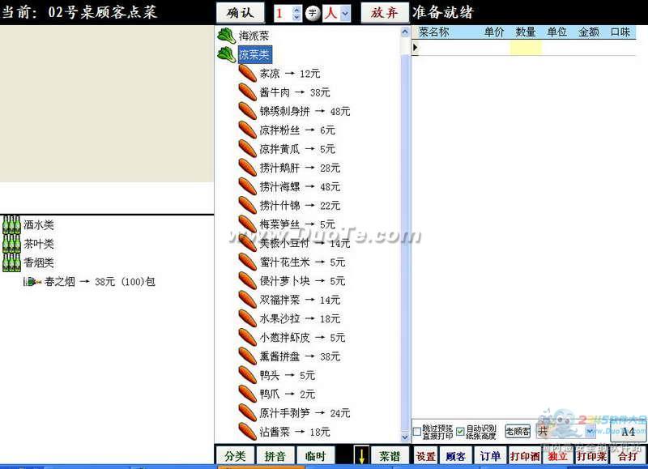Switch to the 拼音 tab
The height and width of the screenshot is (469, 648).
275,456
